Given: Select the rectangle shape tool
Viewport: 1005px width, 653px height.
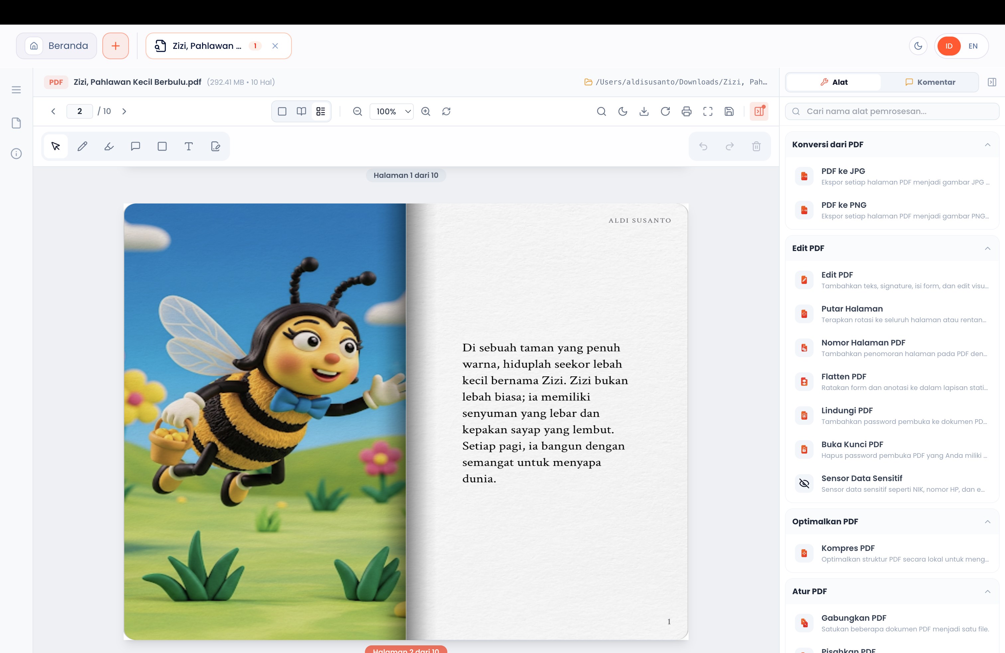Looking at the screenshot, I should coord(162,146).
